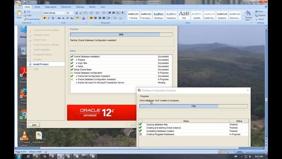Image resolution: width=282 pixels, height=159 pixels.
Task: Toggle Underline formatting
Action: tap(53, 18)
